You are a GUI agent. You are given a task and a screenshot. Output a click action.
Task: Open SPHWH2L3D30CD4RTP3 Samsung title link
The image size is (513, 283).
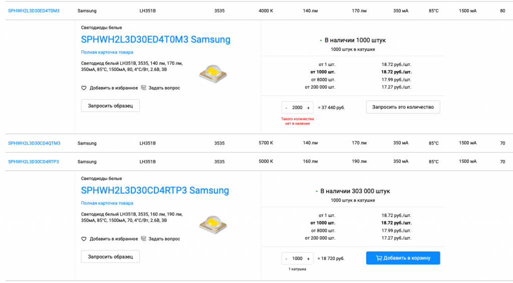click(x=155, y=190)
